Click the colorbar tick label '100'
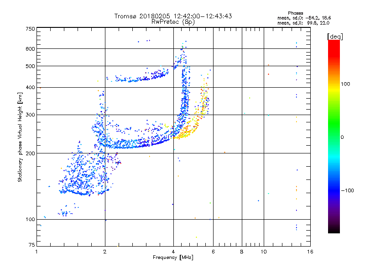The width and height of the screenshot is (365, 274). 345,84
